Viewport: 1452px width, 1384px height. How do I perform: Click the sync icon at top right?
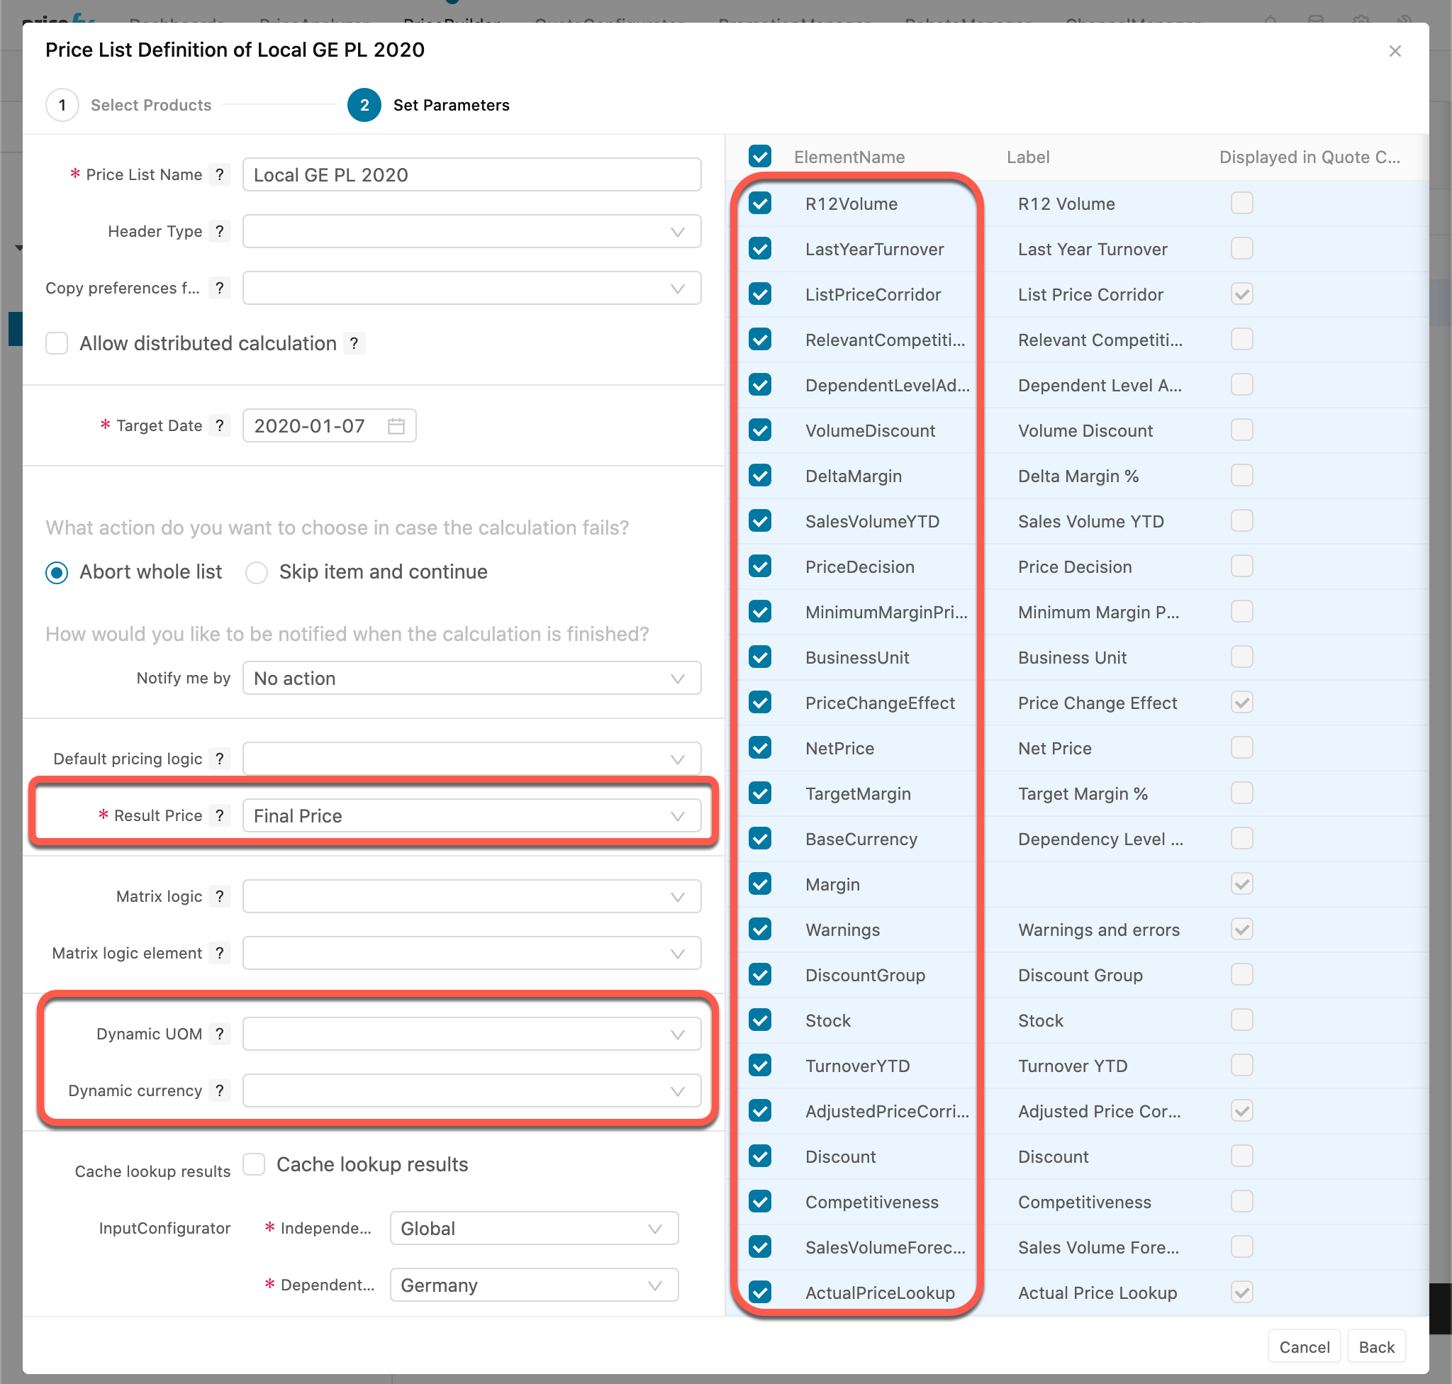click(x=1405, y=20)
